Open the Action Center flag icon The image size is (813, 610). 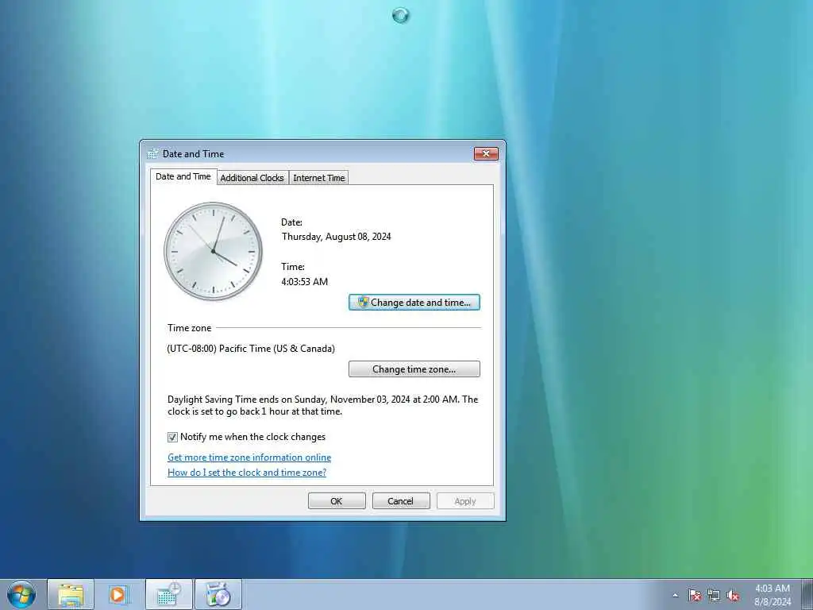(695, 595)
